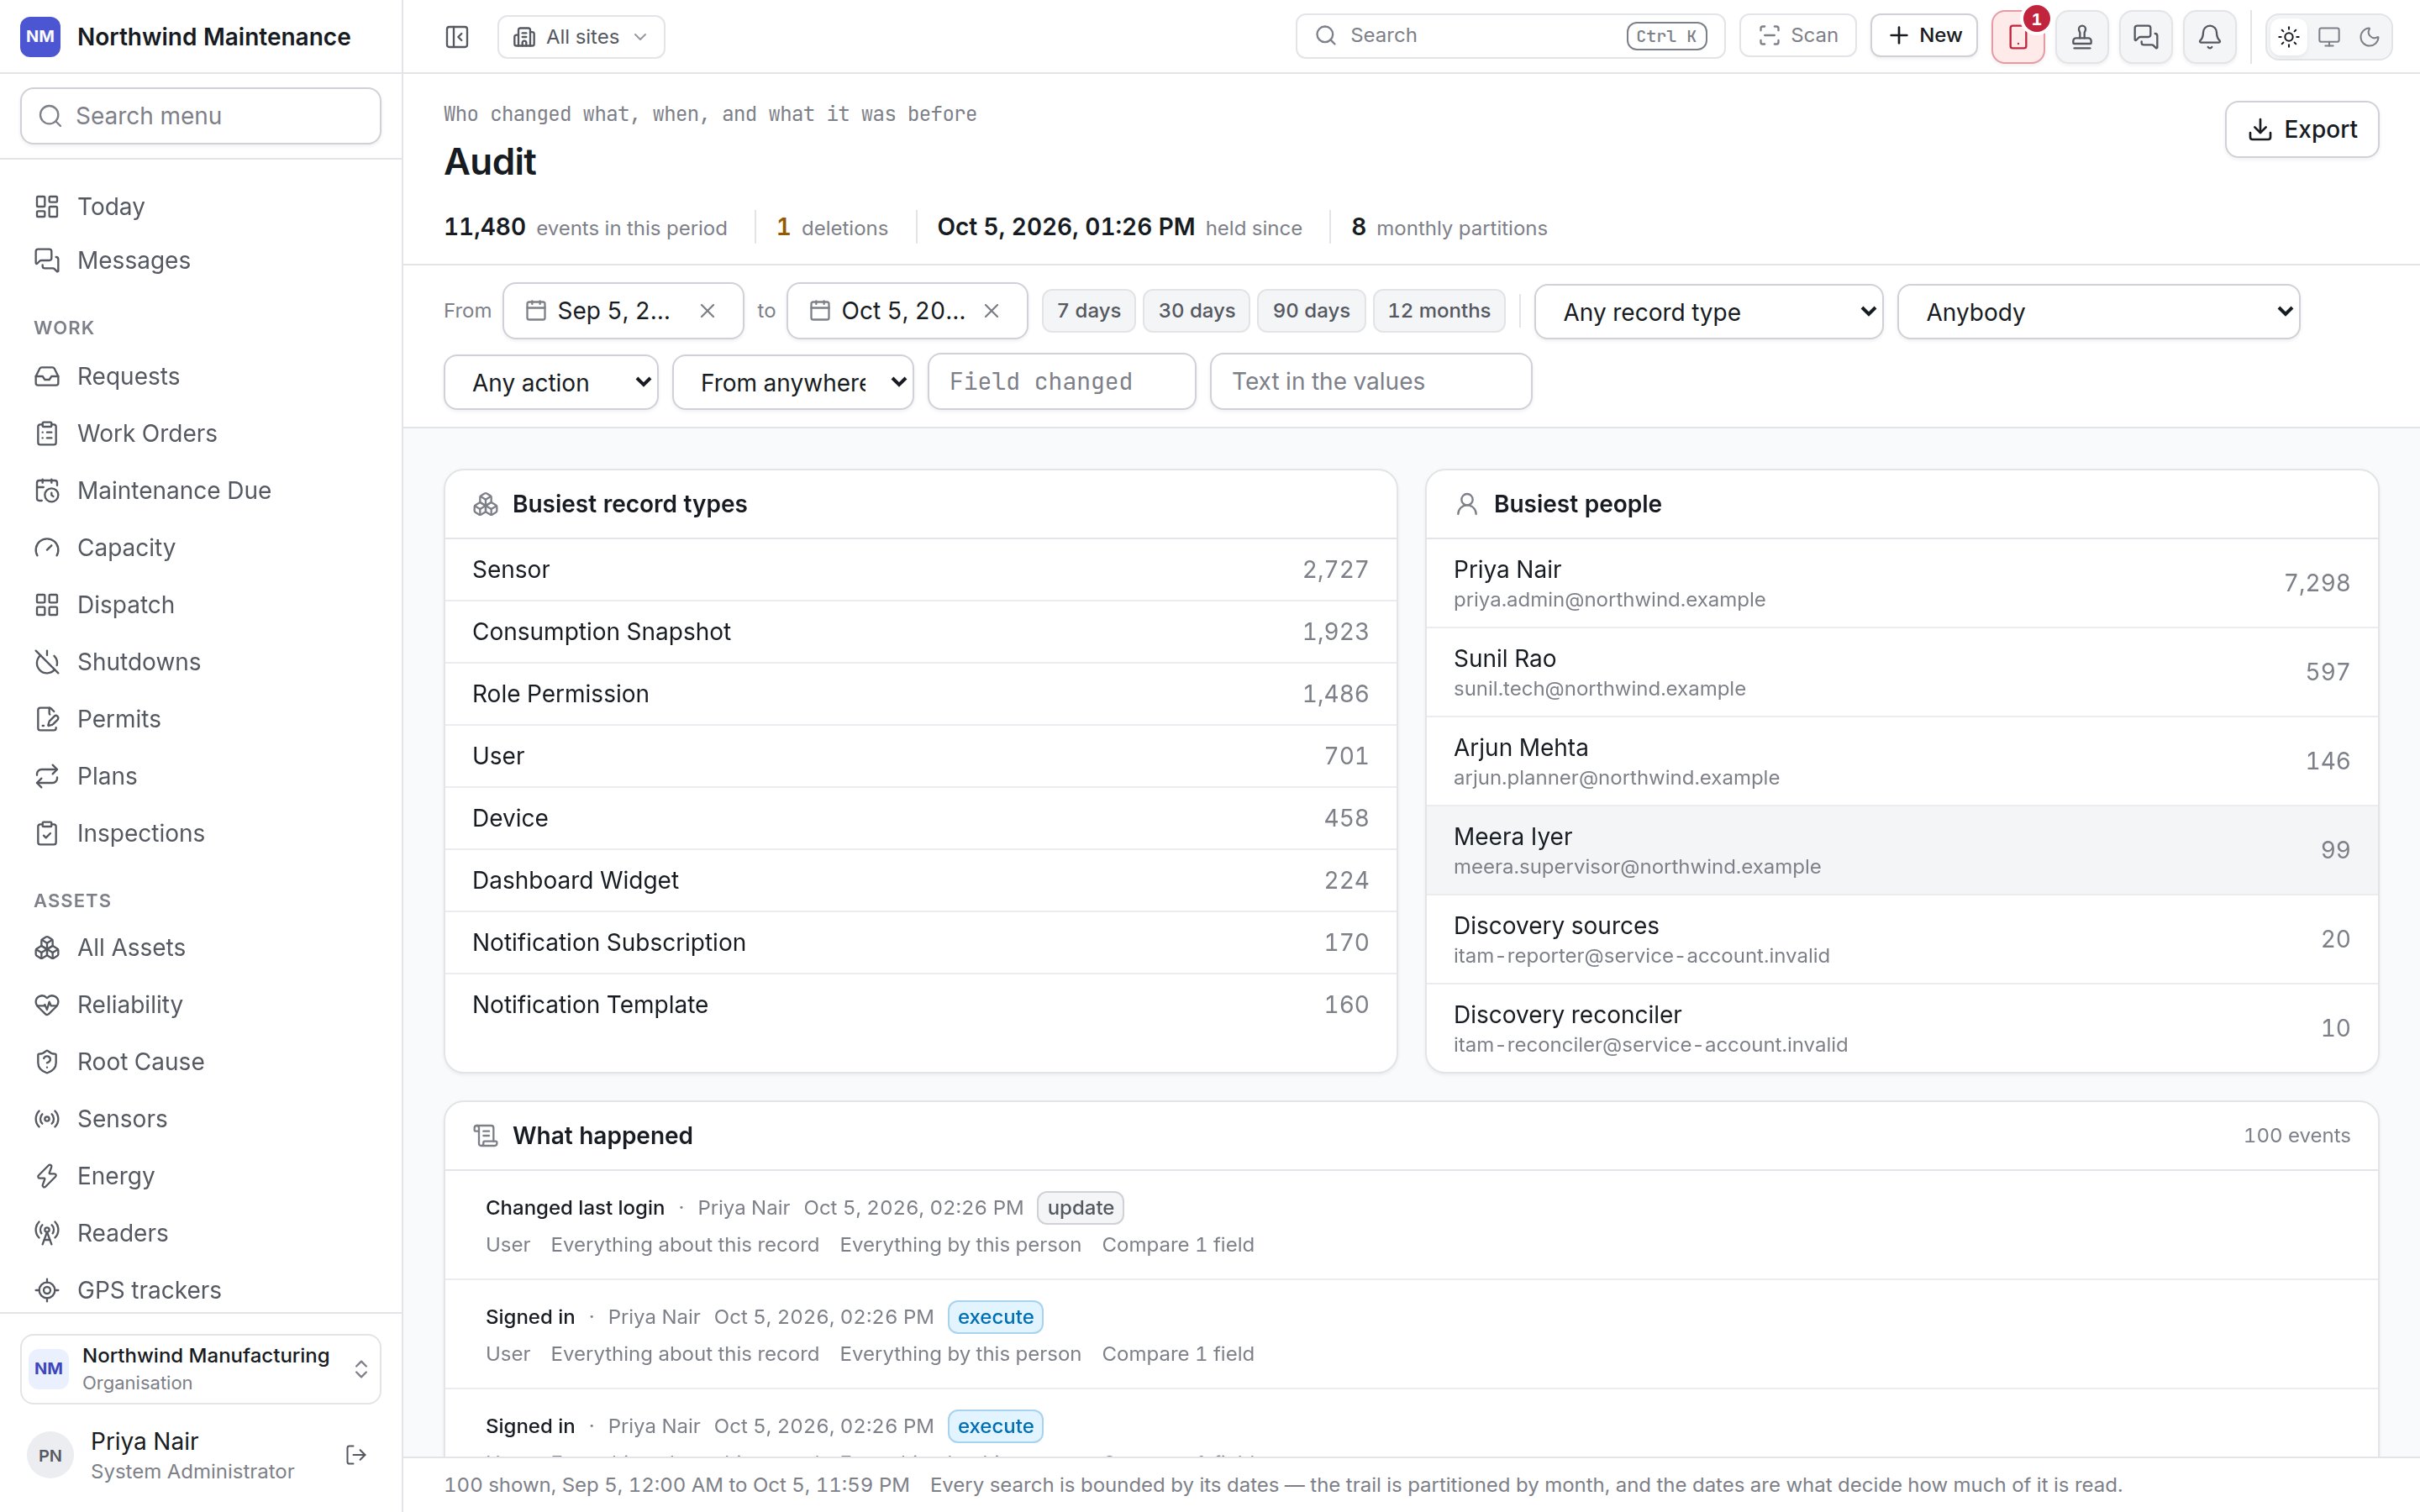Open Today in the sidebar
Viewport: 2420px width, 1512px height.
tap(201, 206)
